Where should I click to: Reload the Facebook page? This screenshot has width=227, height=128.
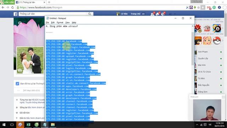[13, 7]
